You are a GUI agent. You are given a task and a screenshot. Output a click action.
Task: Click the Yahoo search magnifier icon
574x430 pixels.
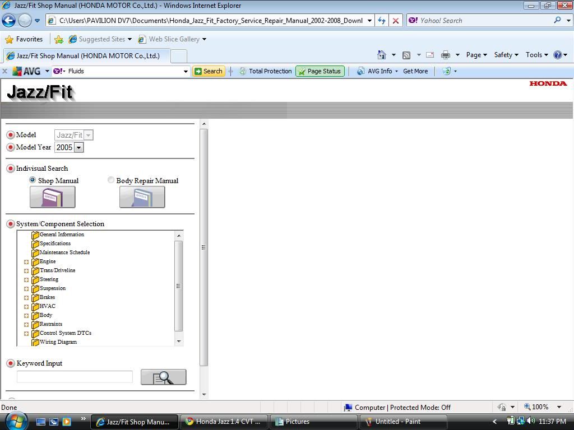coord(557,20)
